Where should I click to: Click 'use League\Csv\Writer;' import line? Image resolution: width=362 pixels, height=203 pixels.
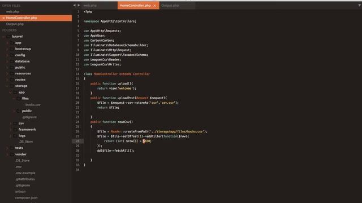(102, 64)
